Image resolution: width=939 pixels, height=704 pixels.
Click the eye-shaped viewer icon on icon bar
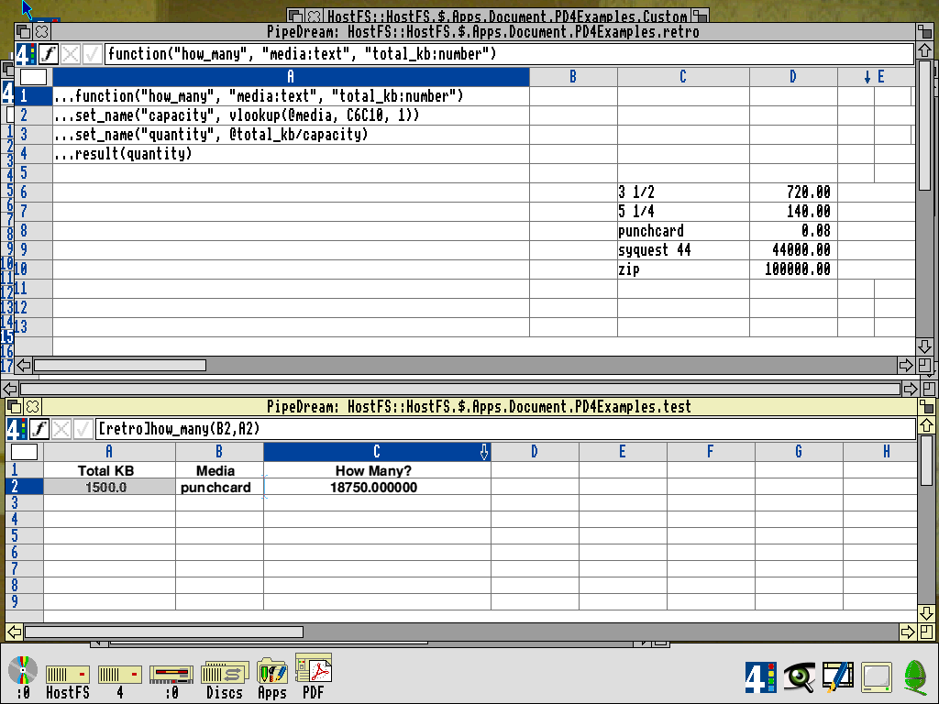(799, 677)
